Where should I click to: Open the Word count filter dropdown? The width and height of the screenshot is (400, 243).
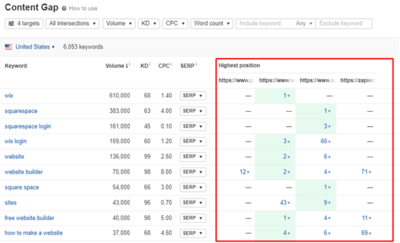pyautogui.click(x=212, y=24)
